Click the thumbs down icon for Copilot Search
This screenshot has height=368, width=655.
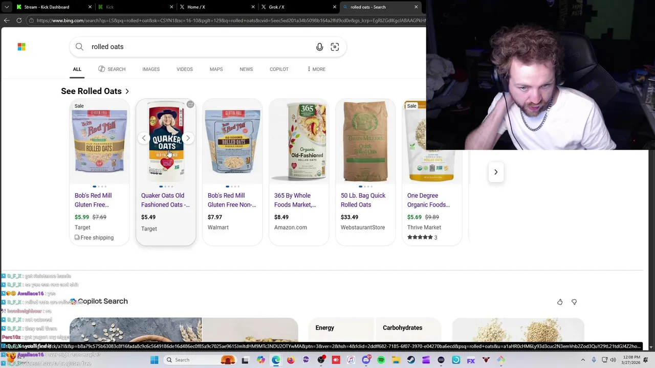pyautogui.click(x=574, y=302)
